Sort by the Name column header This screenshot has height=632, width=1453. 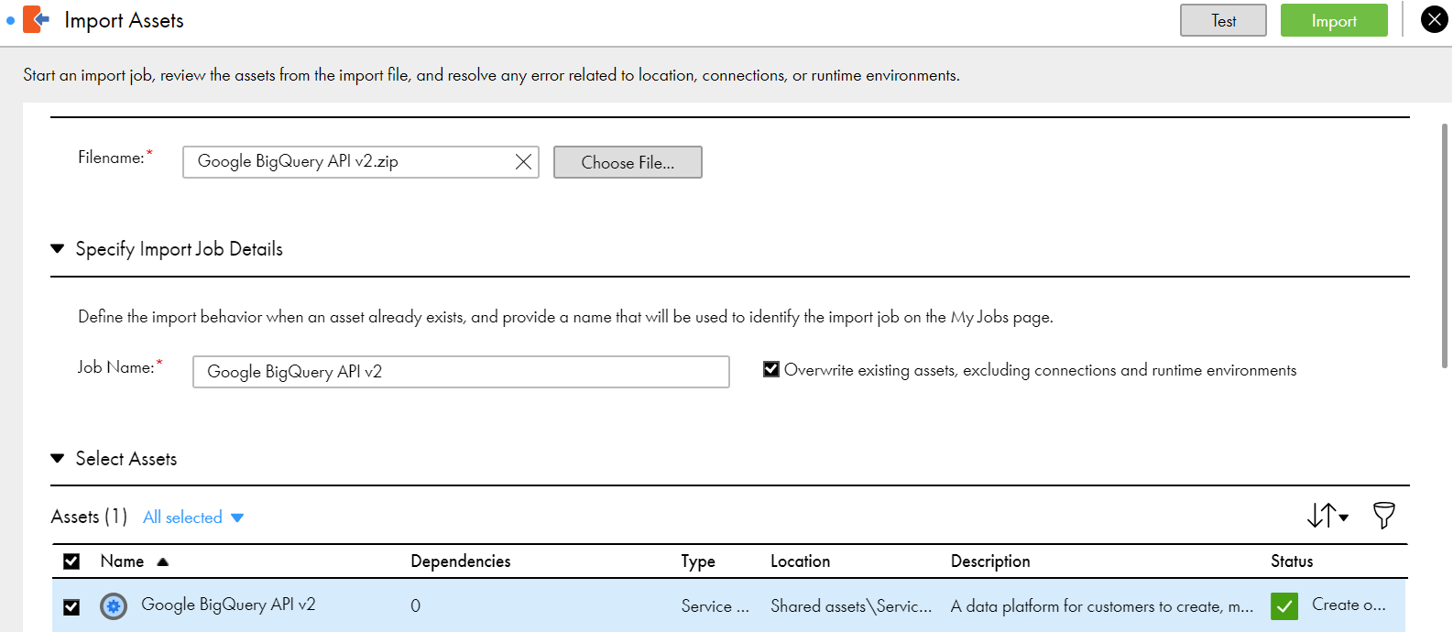point(122,561)
